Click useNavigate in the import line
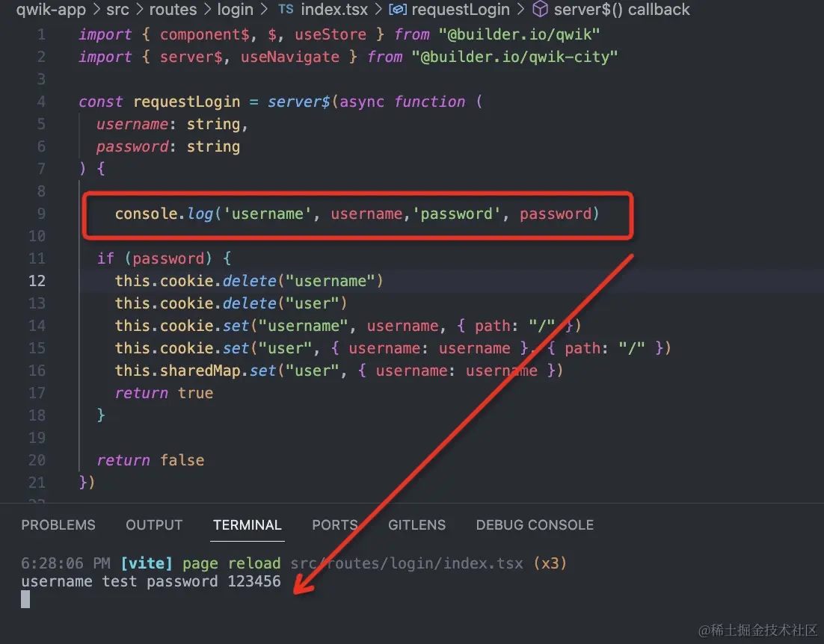This screenshot has height=644, width=824. pos(290,57)
